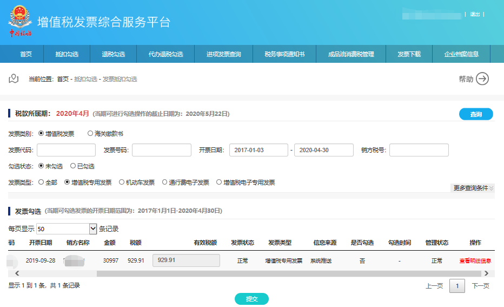Click the 发票类型 column header
Image resolution: width=504 pixels, height=307 pixels.
point(280,243)
